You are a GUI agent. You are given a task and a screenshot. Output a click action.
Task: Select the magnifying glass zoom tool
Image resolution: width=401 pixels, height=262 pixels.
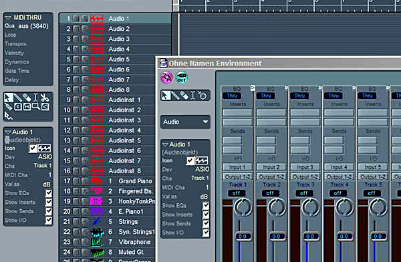36,107
